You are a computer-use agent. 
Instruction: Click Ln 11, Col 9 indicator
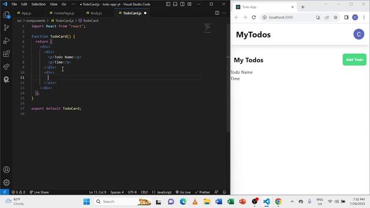coord(98,192)
